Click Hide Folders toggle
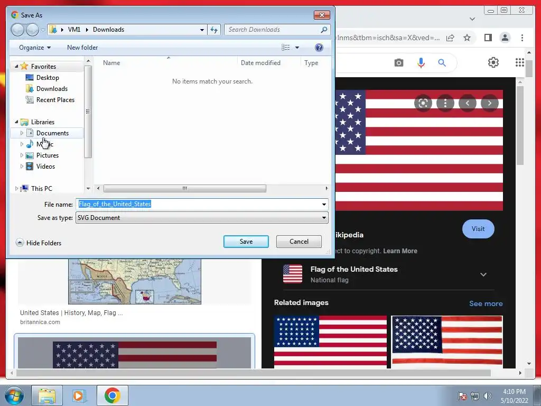Viewport: 541px width, 406px height. [x=39, y=243]
